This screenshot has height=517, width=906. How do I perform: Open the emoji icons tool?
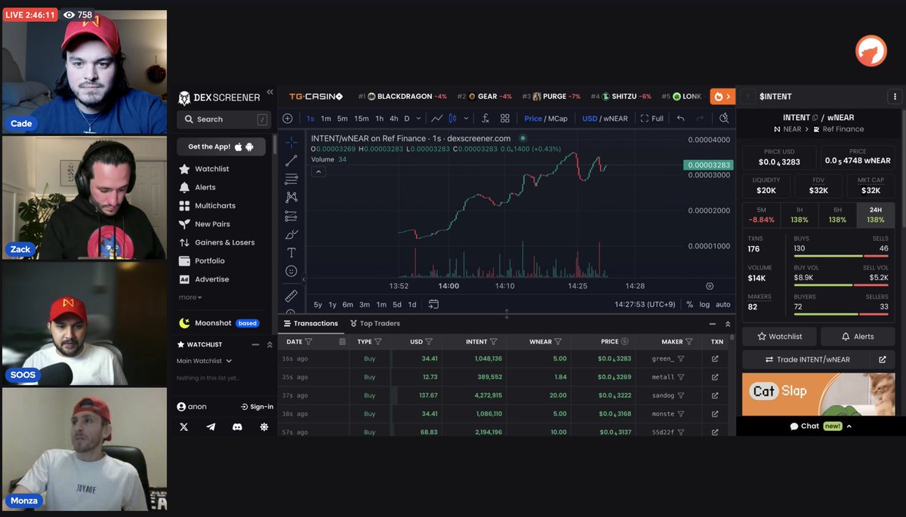291,271
